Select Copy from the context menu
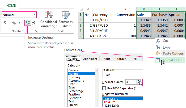This screenshot has width=186, height=108. tap(166, 47)
